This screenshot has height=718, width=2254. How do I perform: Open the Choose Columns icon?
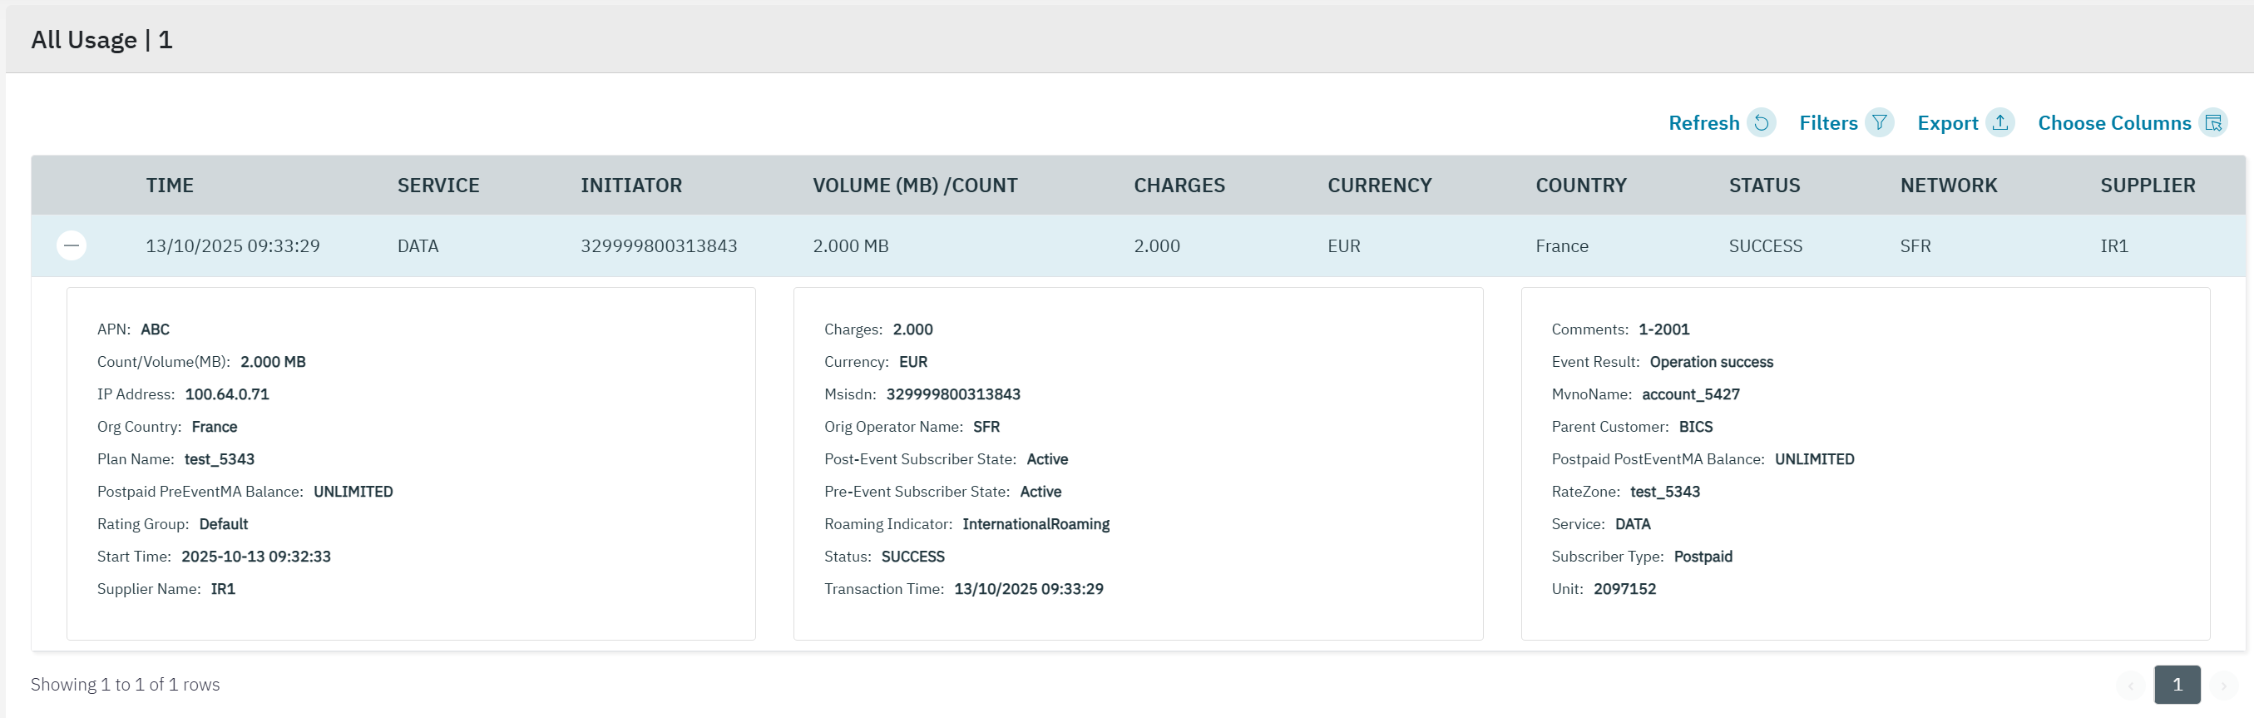click(2213, 122)
